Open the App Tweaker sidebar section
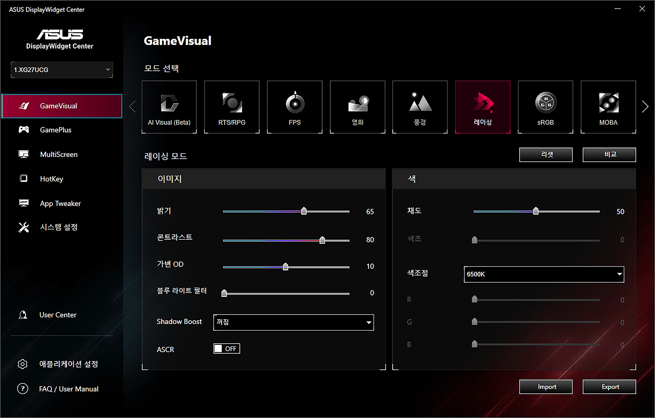655x418 pixels. [x=60, y=203]
